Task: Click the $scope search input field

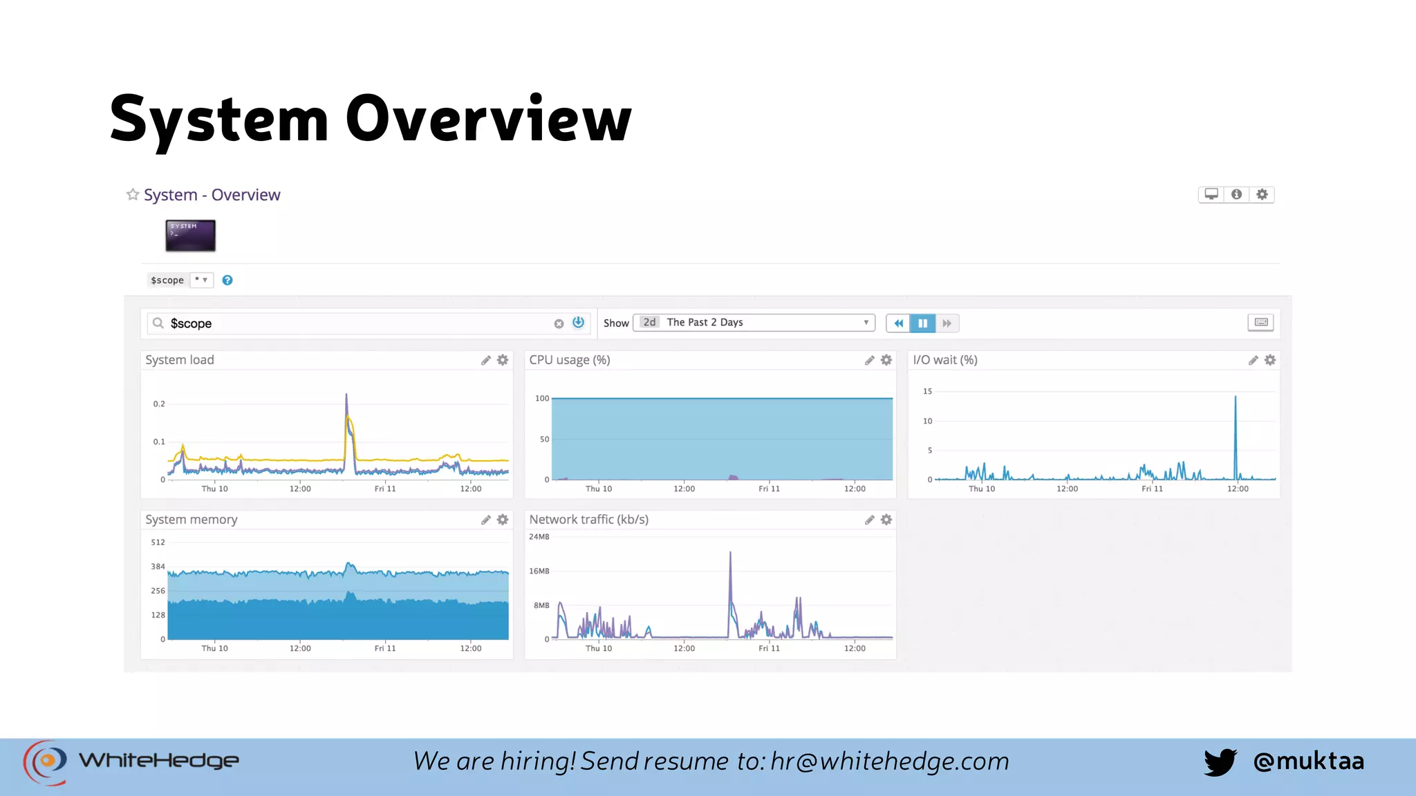Action: 360,323
